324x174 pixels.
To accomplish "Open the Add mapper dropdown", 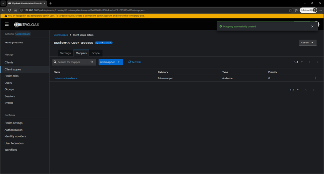I will point(111,62).
